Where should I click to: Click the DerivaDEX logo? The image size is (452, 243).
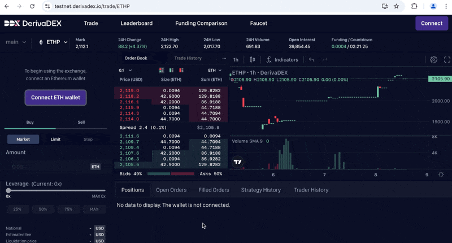point(33,23)
